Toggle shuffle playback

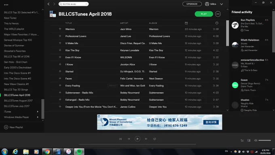121,139
